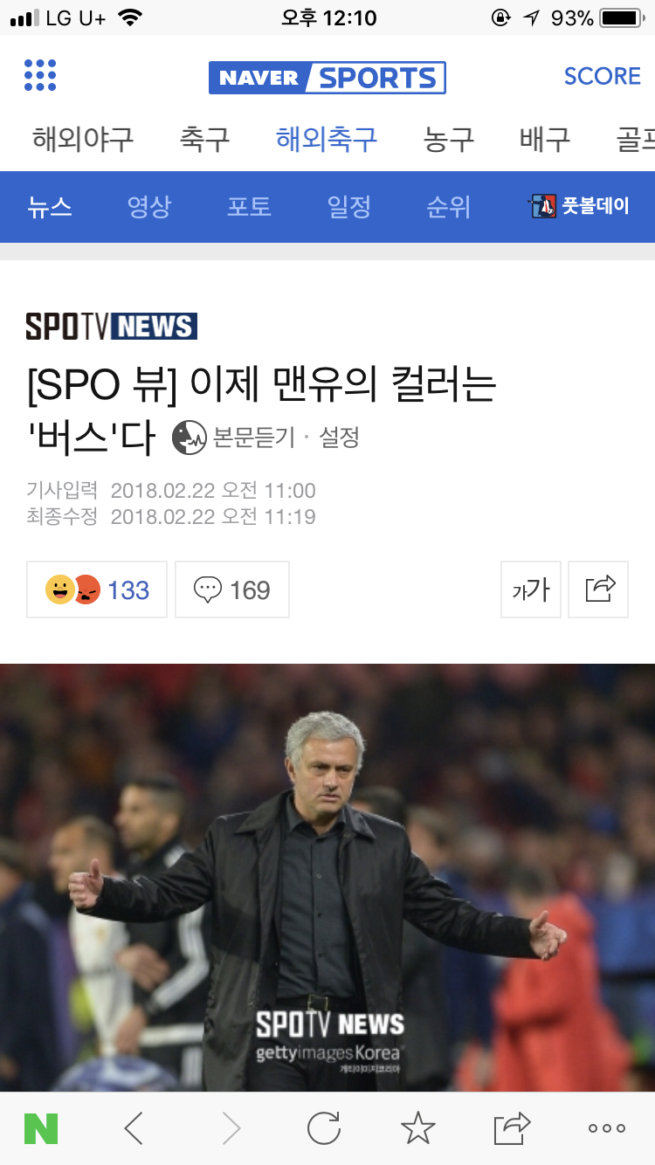
Task: Go to the 순위 sub-tab
Action: (448, 207)
